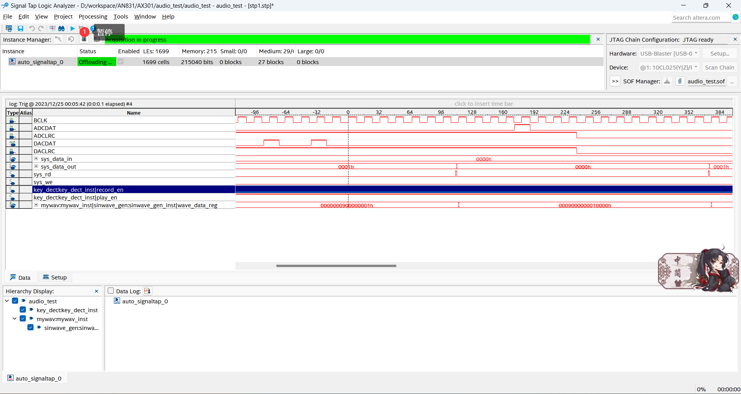Click the 'click to insert time bar' strip
The image size is (741, 394).
coord(484,104)
